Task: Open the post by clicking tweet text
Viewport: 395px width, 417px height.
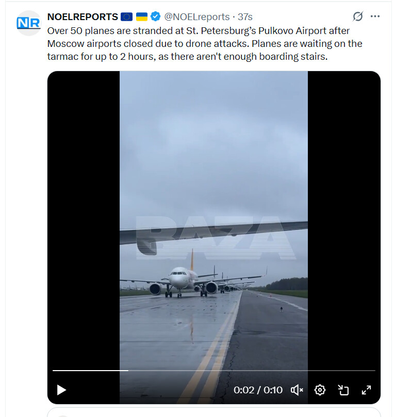Action: point(205,44)
